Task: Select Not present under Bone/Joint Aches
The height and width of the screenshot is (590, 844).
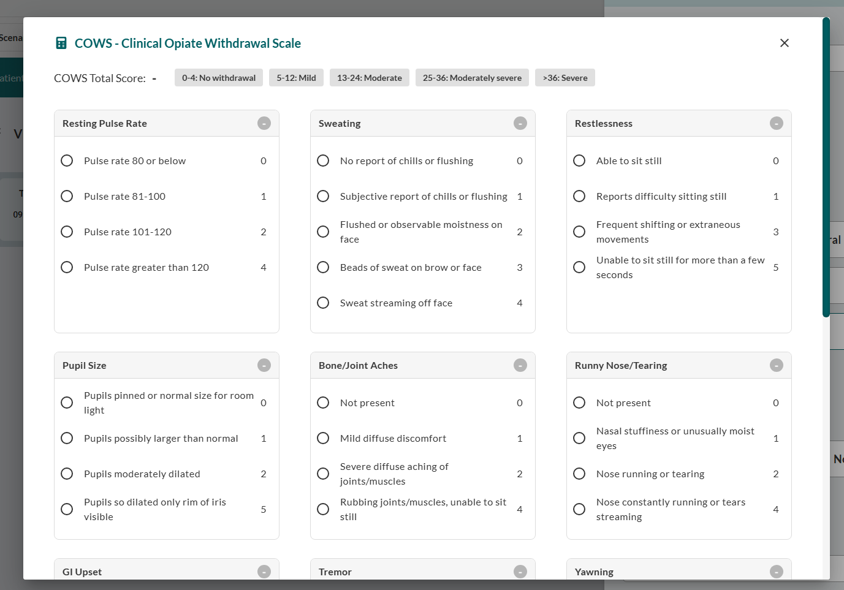Action: (323, 403)
